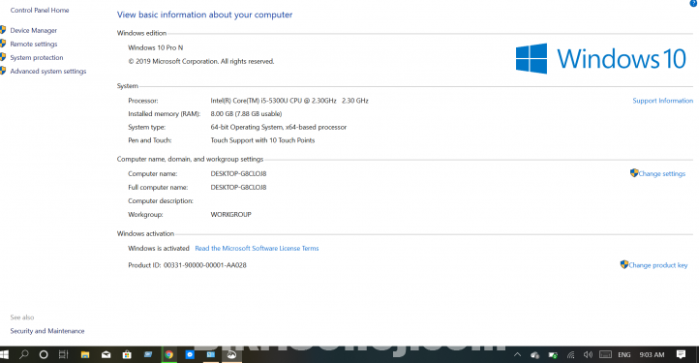Open the Windows Start menu
The image size is (699, 363).
click(x=4, y=355)
